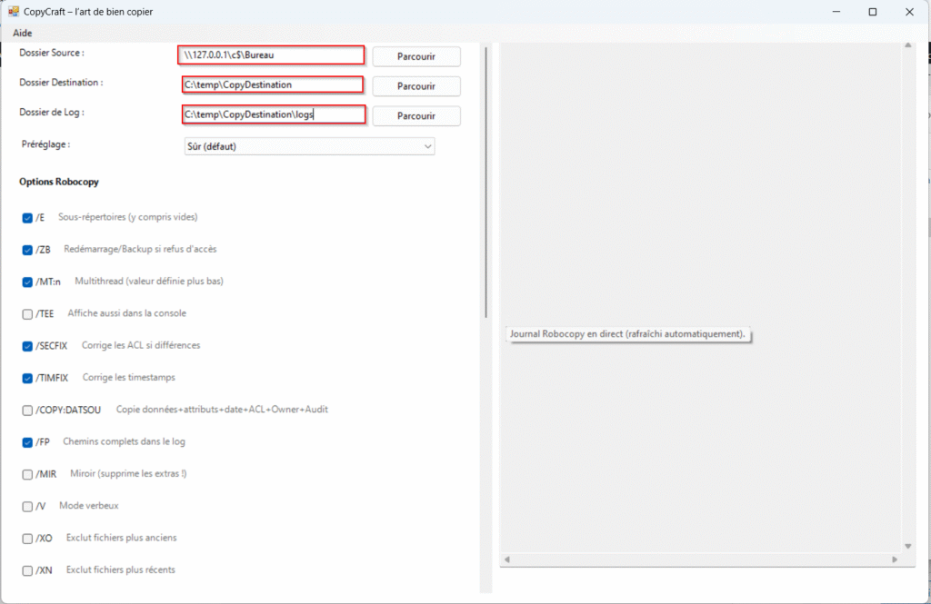Toggle the /FP full paths checkbox
Viewport: 931px width, 604px height.
[x=27, y=442]
